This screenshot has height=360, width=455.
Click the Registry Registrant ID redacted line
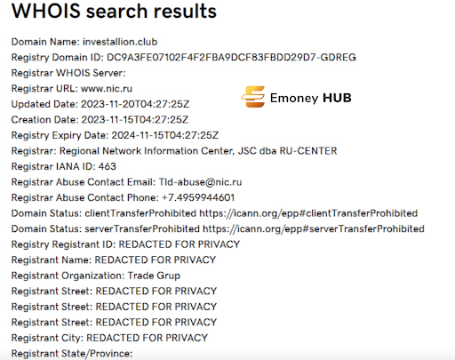tap(125, 244)
